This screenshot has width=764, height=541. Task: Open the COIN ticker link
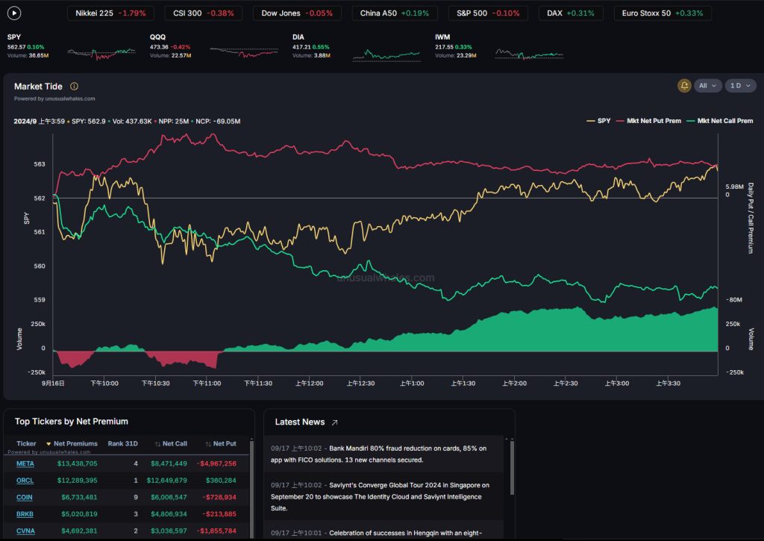pos(25,497)
